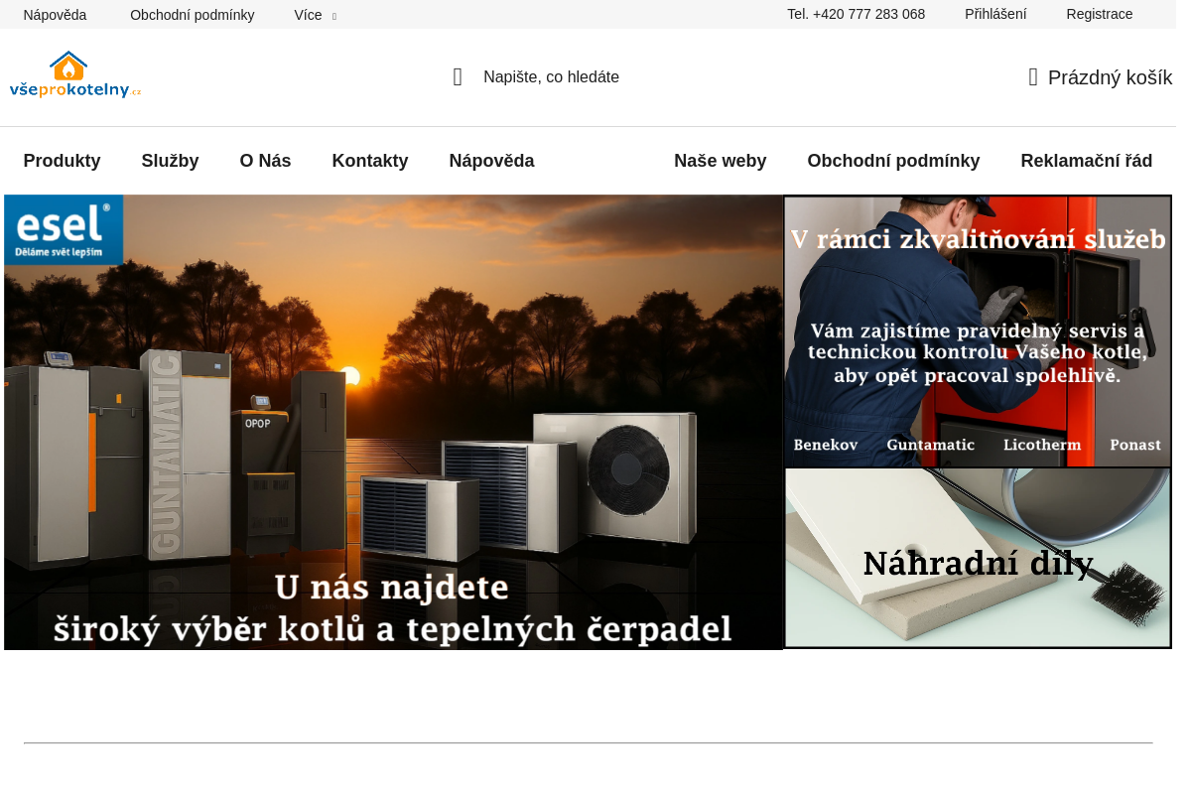Click the O Nás navigation item
1191x794 pixels.
(265, 160)
